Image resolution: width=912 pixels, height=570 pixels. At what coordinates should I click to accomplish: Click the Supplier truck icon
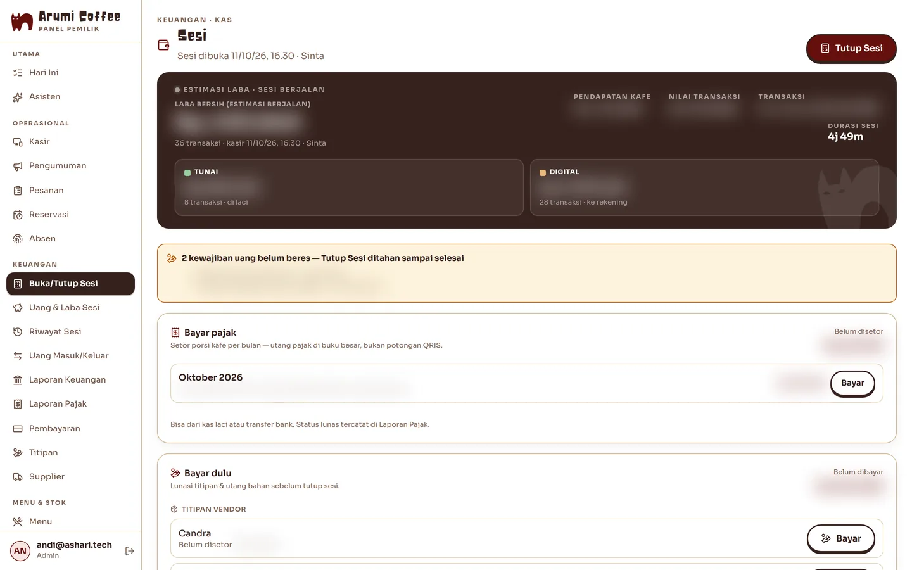(x=18, y=477)
